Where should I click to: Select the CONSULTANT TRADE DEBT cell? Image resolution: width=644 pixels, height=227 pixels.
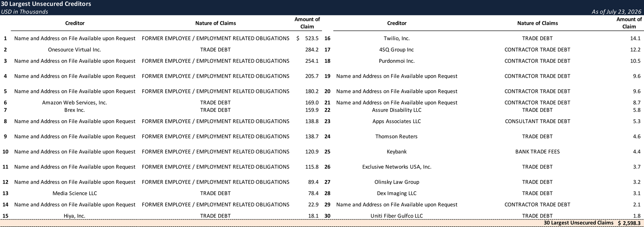[537, 121]
